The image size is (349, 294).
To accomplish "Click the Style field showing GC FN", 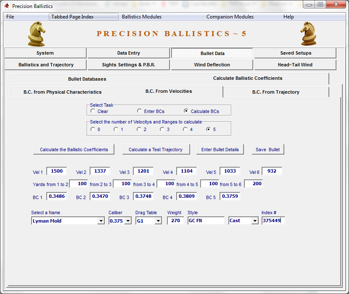I will [x=206, y=220].
